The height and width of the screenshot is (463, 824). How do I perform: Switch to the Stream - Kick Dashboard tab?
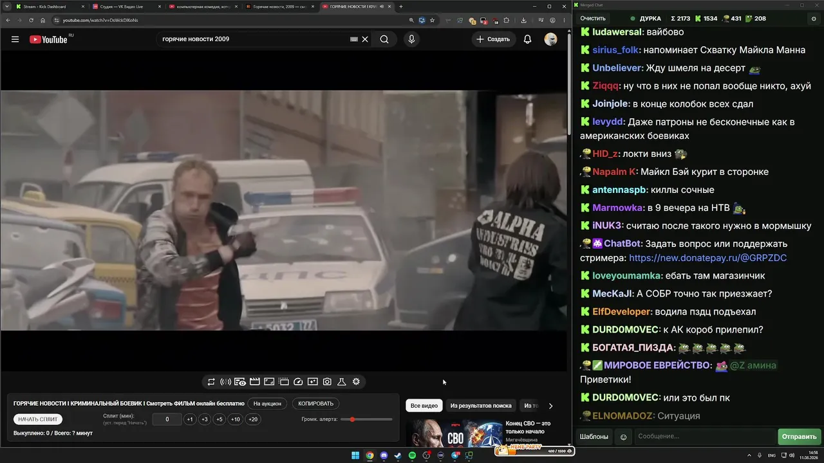coord(50,6)
